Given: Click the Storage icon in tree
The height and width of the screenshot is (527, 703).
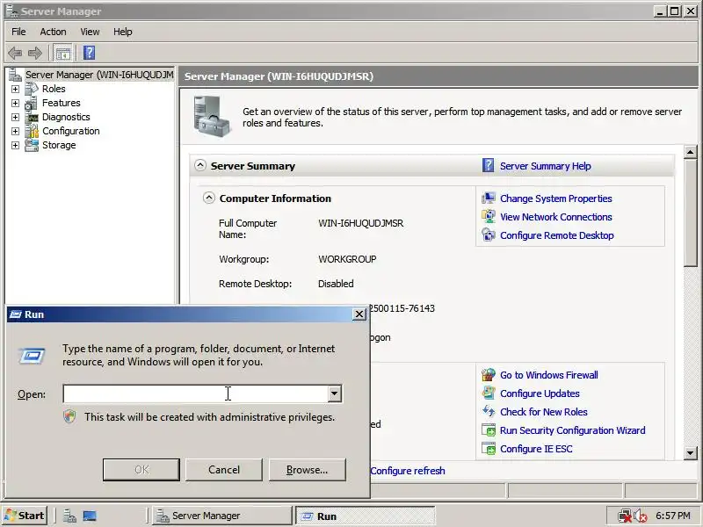Looking at the screenshot, I should point(32,145).
